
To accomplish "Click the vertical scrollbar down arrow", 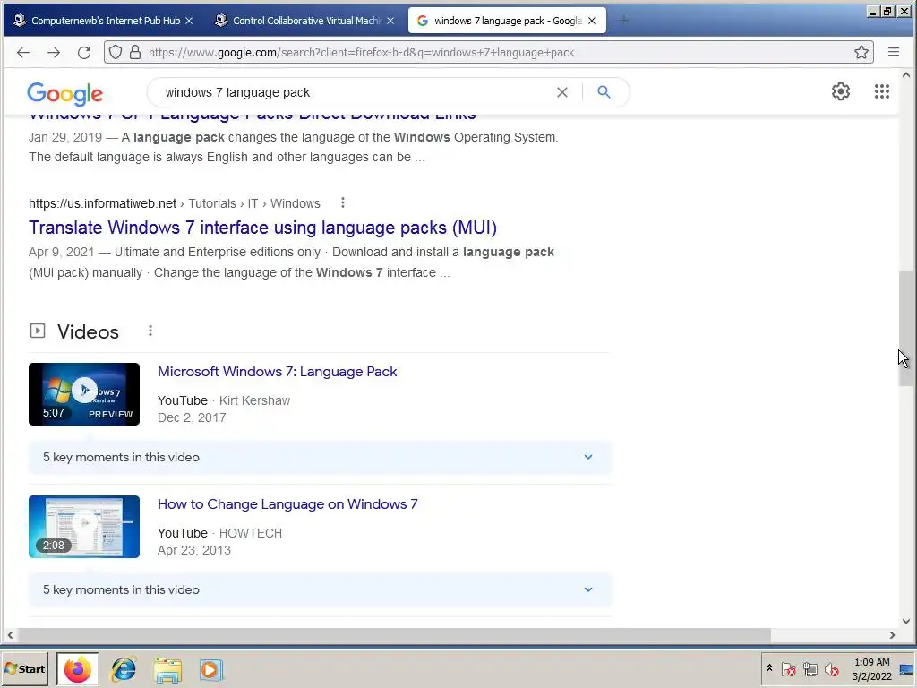I will pos(906,622).
